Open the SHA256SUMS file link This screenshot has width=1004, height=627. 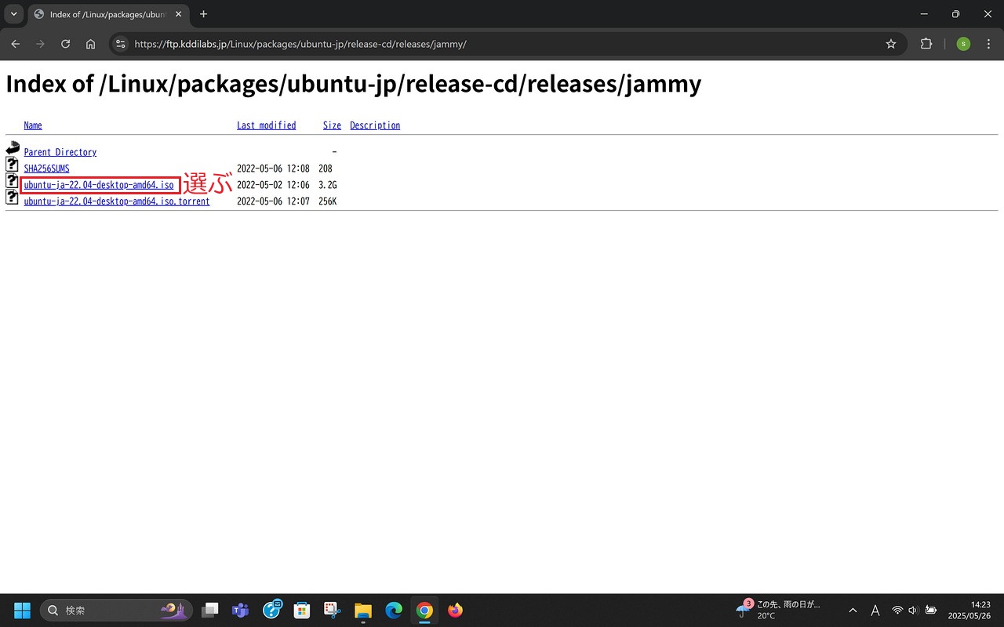click(x=46, y=169)
